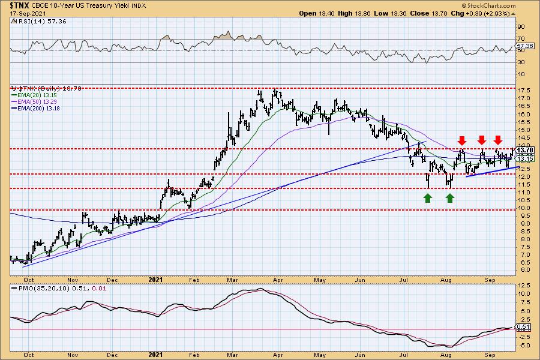Click the 16.0 label on the price axis
540x360 pixels.
click(x=523, y=115)
